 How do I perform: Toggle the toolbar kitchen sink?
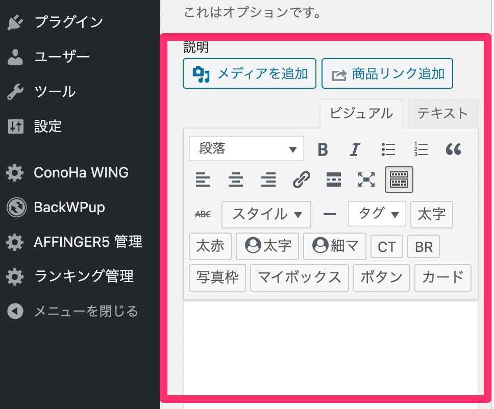click(x=399, y=180)
